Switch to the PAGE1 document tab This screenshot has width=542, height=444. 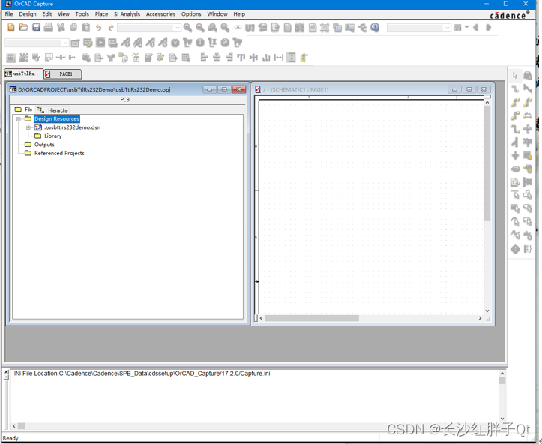tap(63, 73)
